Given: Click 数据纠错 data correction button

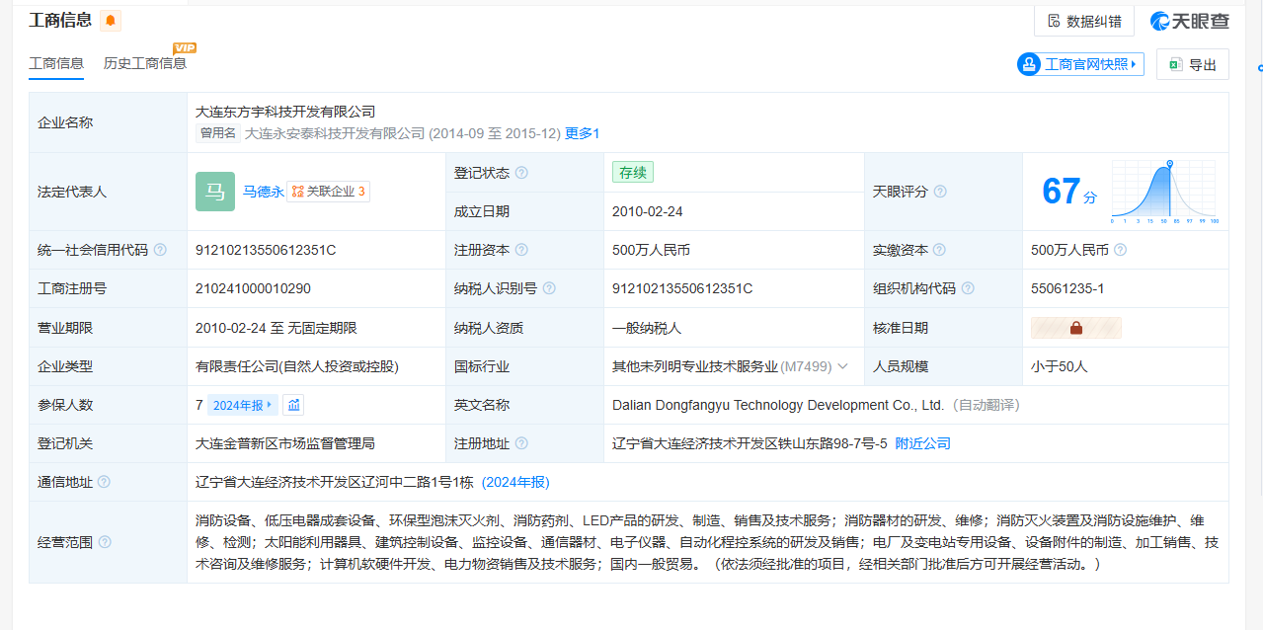Looking at the screenshot, I should coord(1083,21).
